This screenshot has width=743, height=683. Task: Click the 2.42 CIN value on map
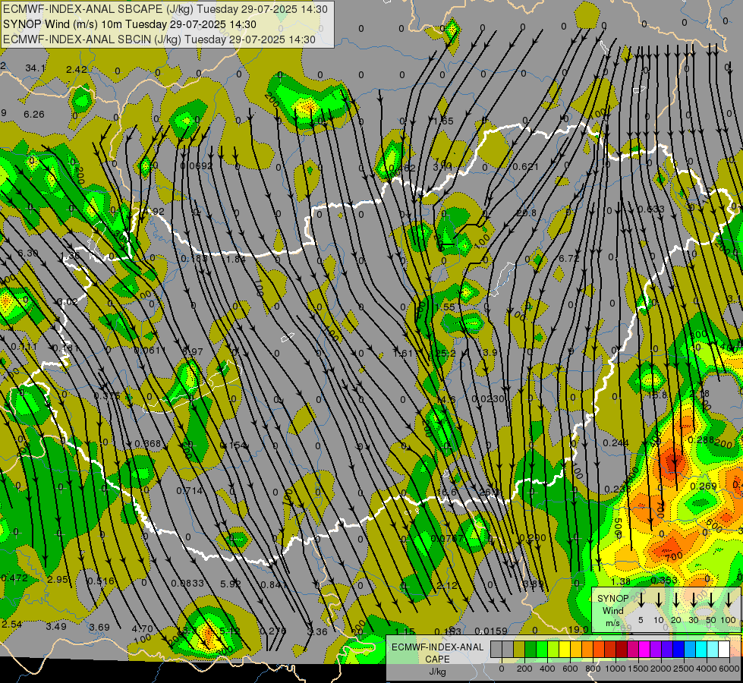point(77,70)
